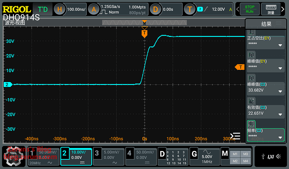
Task: Expand the 频率(C2) measurement dropdown
Action: [279, 137]
